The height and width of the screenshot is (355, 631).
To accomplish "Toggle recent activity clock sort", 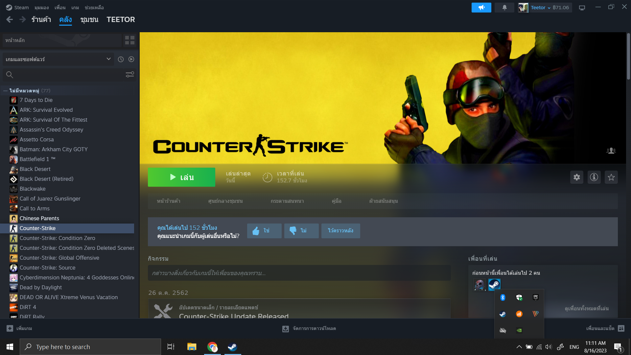I will pyautogui.click(x=121, y=59).
